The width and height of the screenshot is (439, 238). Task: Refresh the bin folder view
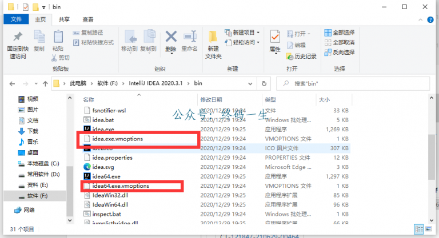pyautogui.click(x=264, y=84)
